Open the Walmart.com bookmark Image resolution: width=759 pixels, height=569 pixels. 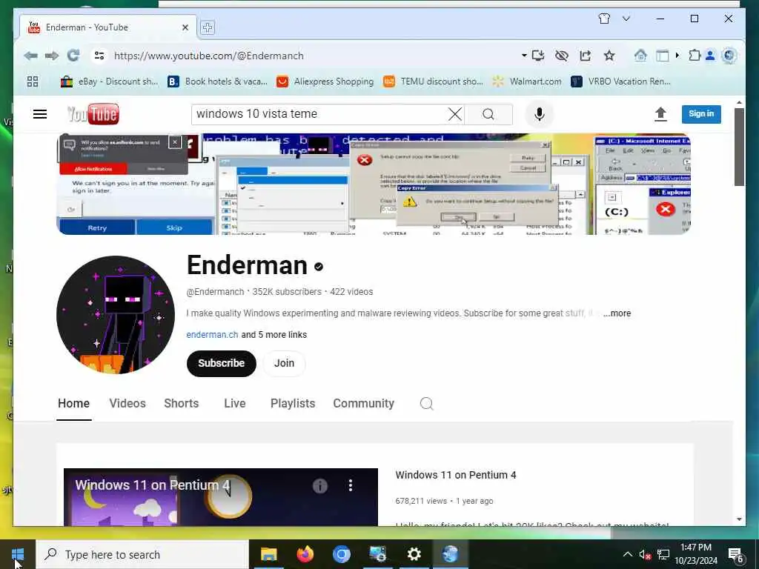(527, 81)
